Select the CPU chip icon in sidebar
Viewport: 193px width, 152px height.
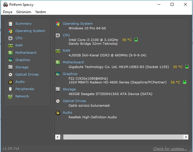click(10, 38)
